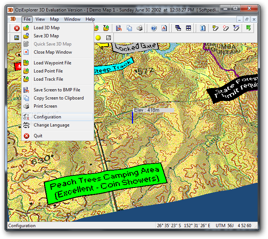Click the Load Track File toolbar icon
The width and height of the screenshot is (268, 239).
click(x=106, y=28)
